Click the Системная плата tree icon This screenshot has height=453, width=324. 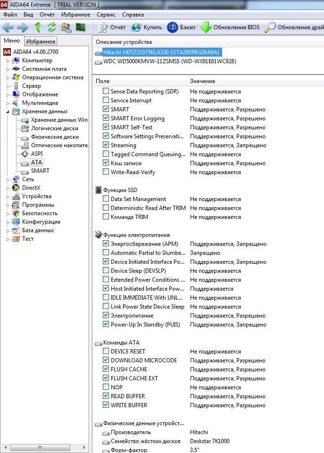tap(16, 69)
